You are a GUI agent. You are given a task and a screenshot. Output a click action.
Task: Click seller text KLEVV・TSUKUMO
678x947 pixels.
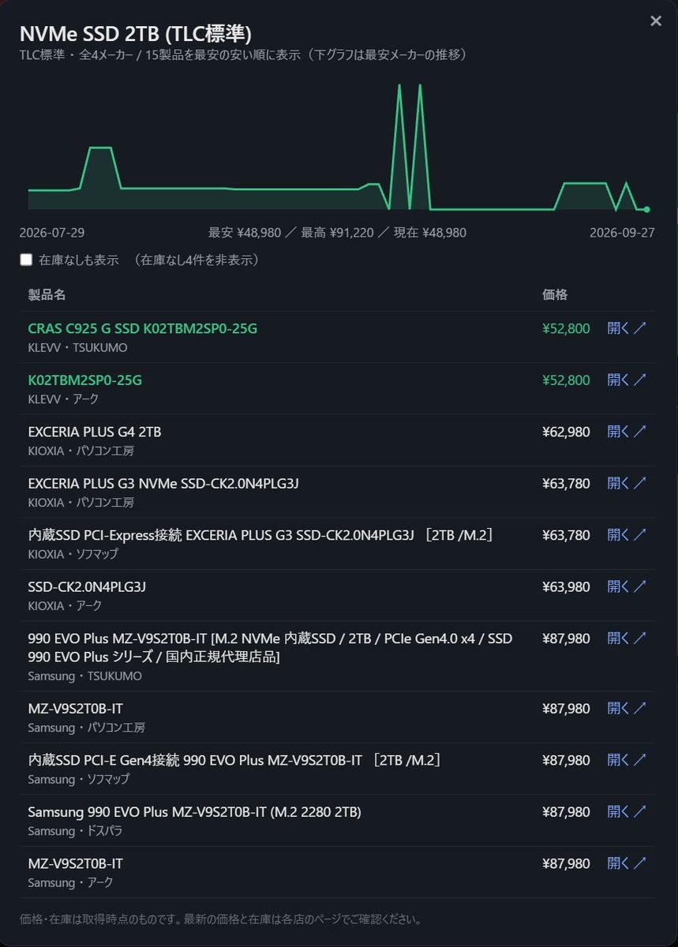(77, 348)
